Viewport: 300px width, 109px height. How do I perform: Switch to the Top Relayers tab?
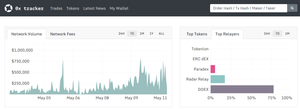pos(227,34)
